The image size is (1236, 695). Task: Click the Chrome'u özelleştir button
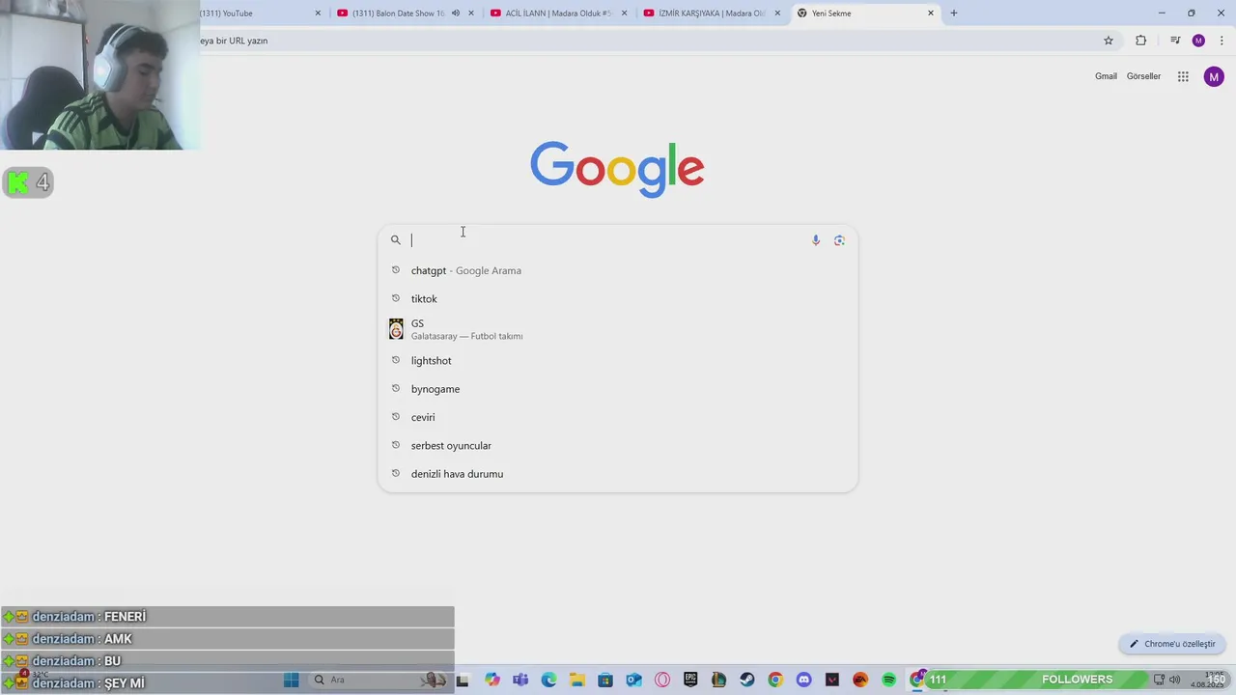point(1172,644)
